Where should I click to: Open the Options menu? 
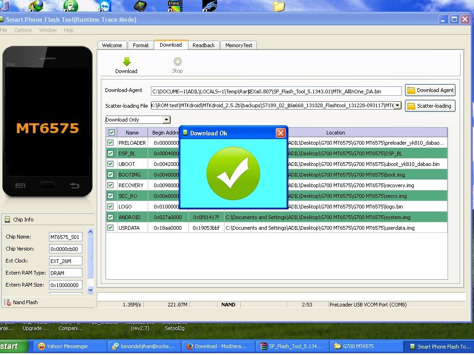coord(23,30)
